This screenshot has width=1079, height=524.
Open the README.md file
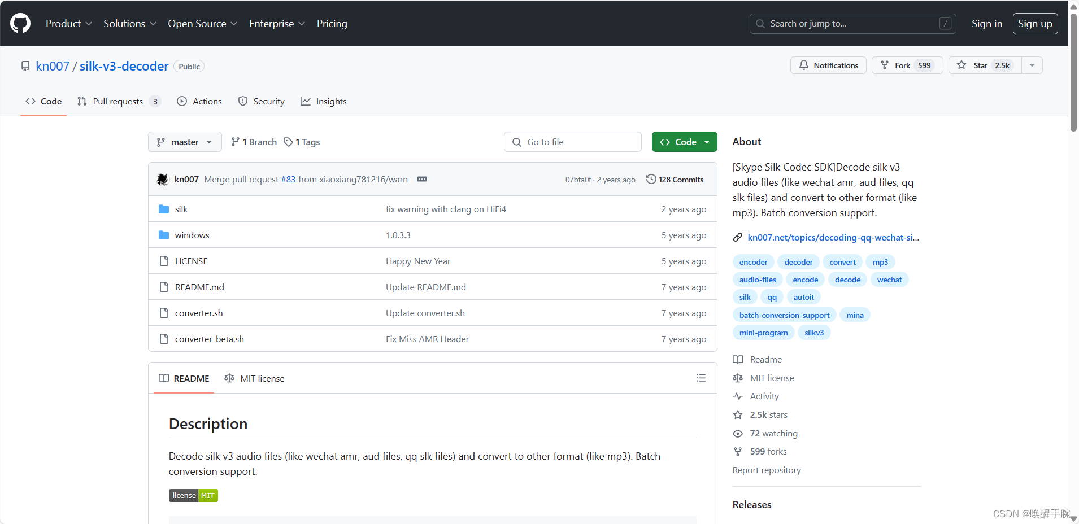(x=199, y=287)
